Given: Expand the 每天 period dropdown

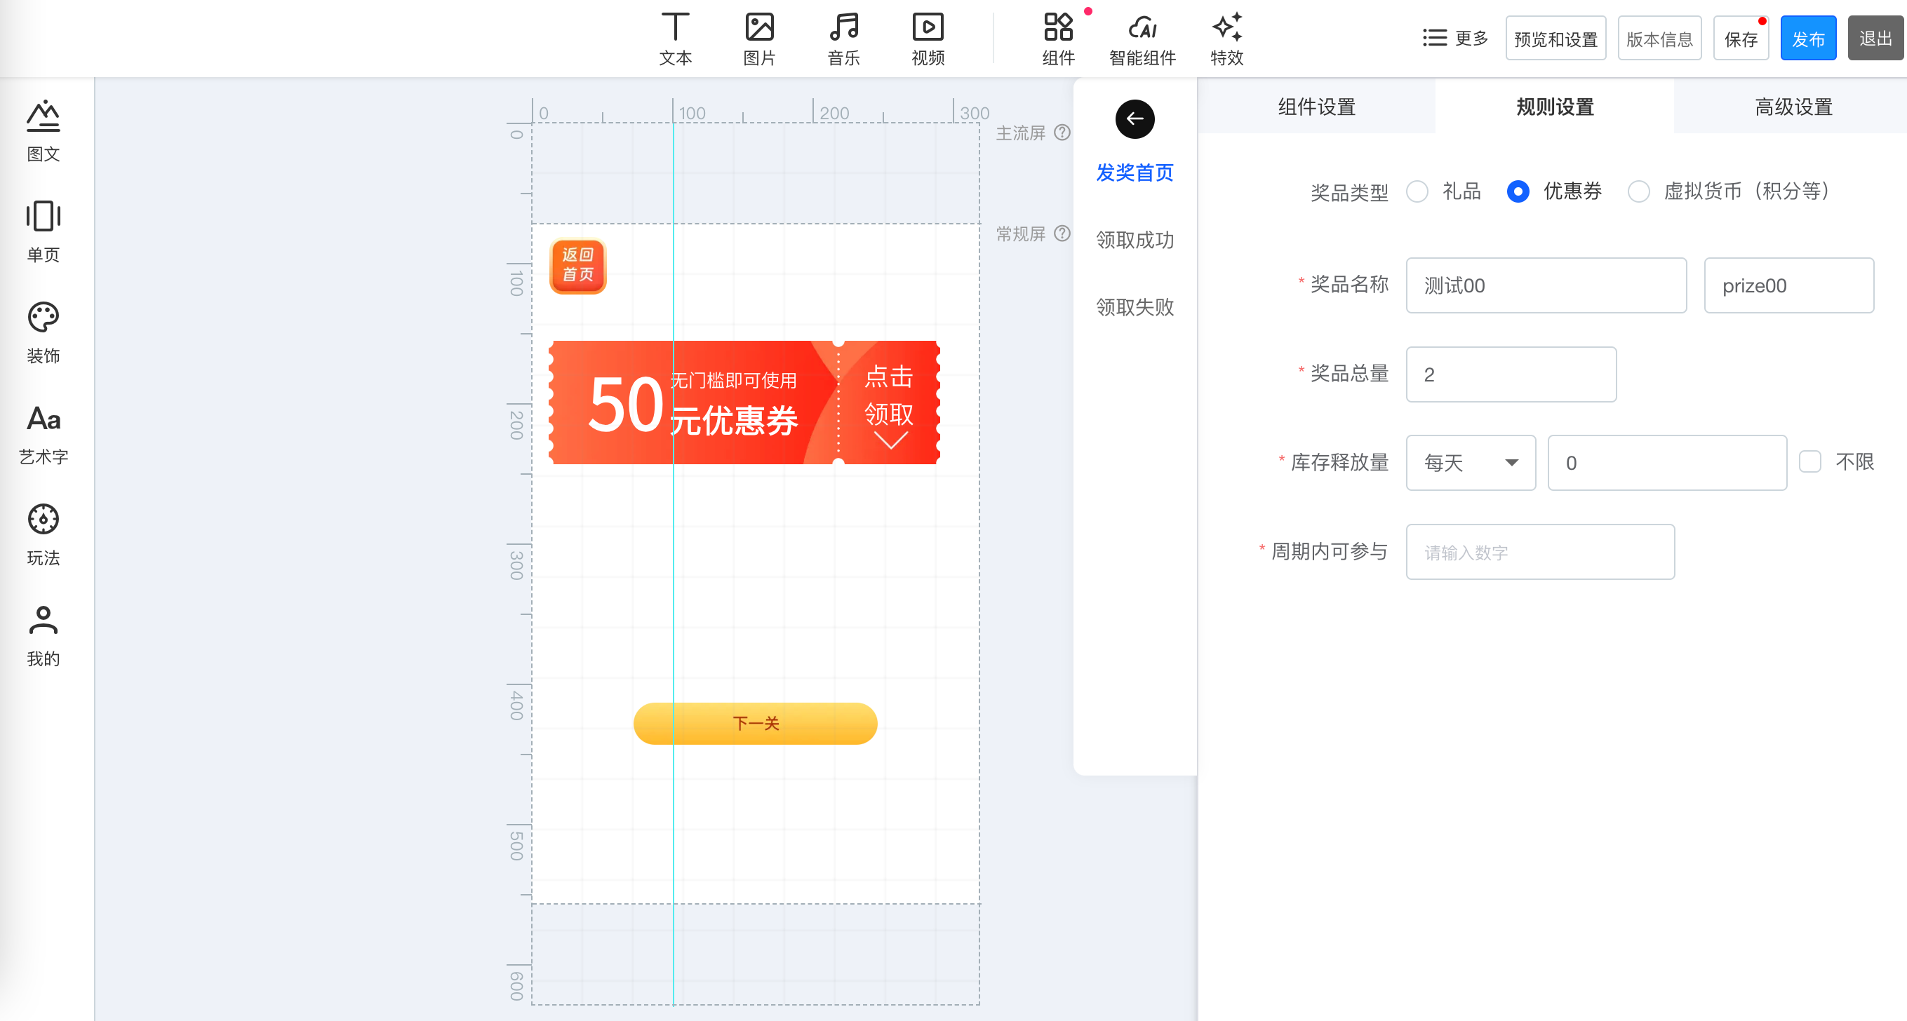Looking at the screenshot, I should [1470, 463].
